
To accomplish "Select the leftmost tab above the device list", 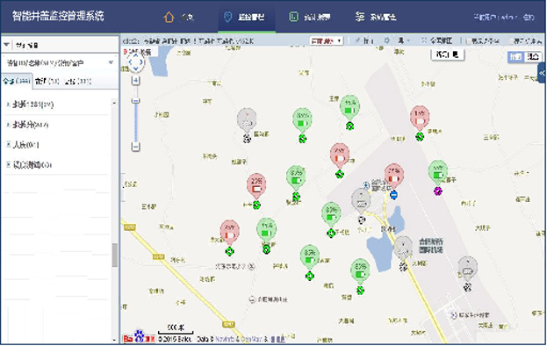I will click(x=17, y=82).
